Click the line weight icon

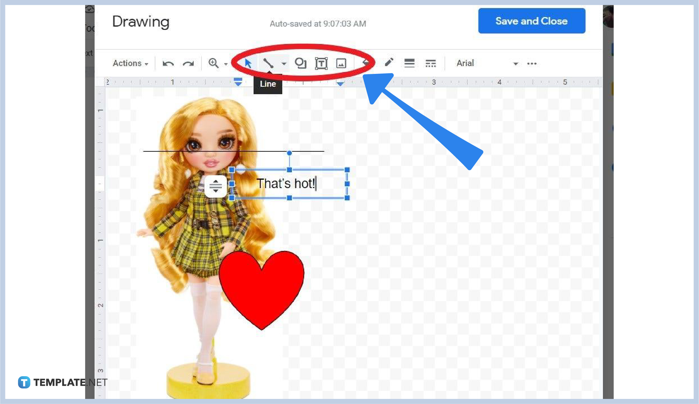[410, 63]
